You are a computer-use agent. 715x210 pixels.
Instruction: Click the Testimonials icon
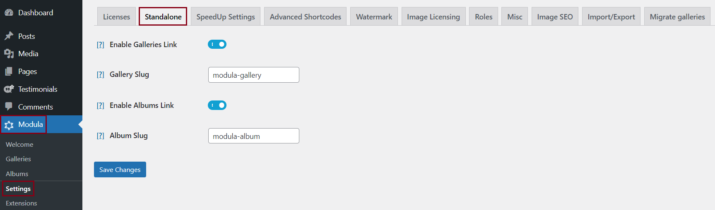point(9,89)
